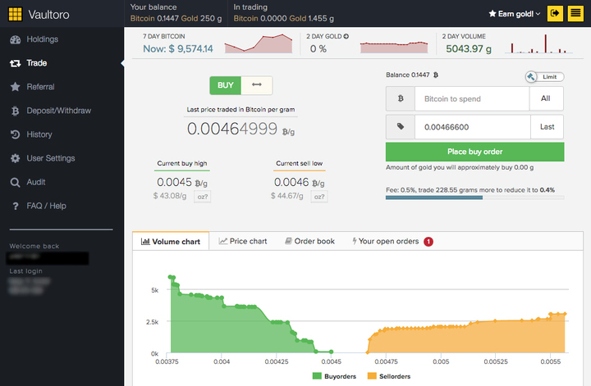Open User Settings
The width and height of the screenshot is (591, 386).
click(x=51, y=158)
